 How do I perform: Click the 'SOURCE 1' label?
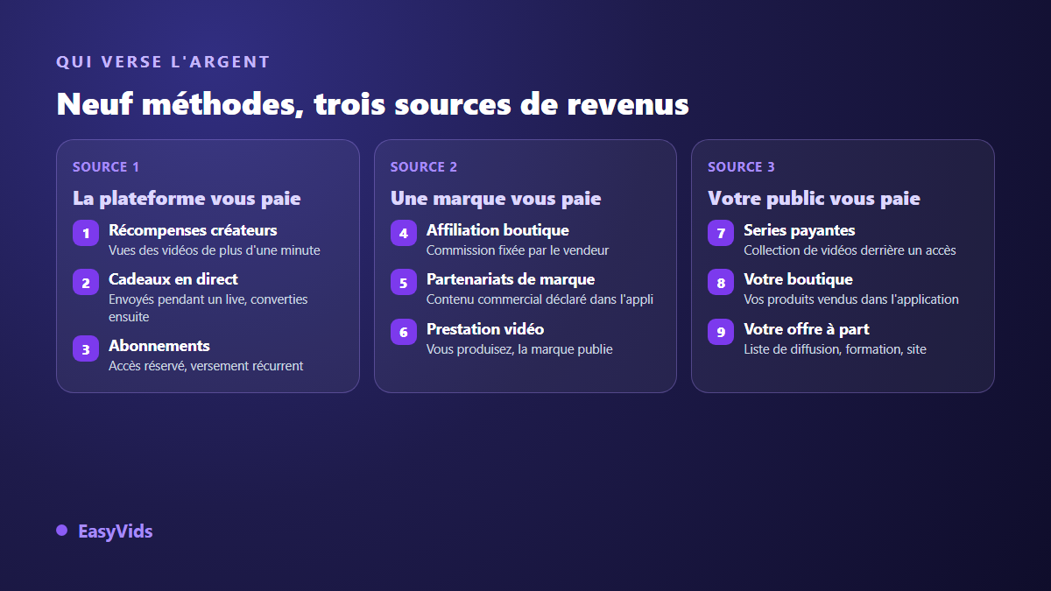tap(106, 167)
